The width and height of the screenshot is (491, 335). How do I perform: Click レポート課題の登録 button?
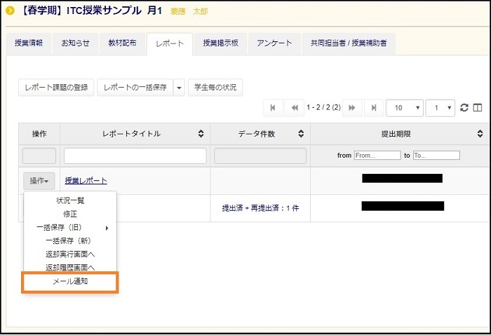coord(56,88)
